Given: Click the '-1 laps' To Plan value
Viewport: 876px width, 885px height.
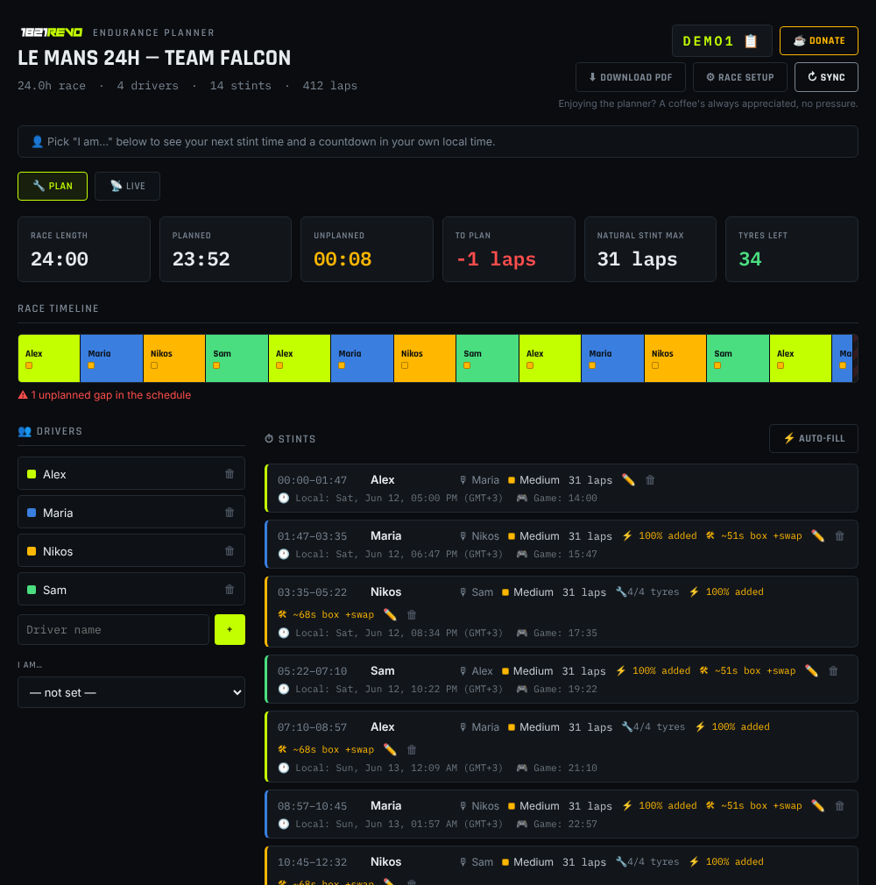Looking at the screenshot, I should pos(496,259).
